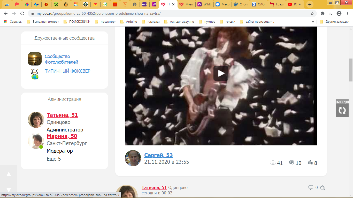353x198 pixels.
Task: Open the ТИПИЧНЫЙ ФОКСВЕР community link
Action: point(67,71)
